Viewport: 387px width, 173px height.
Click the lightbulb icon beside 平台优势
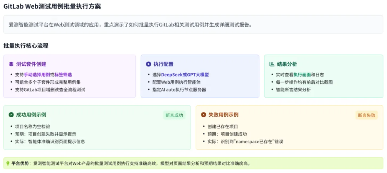tap(8, 163)
